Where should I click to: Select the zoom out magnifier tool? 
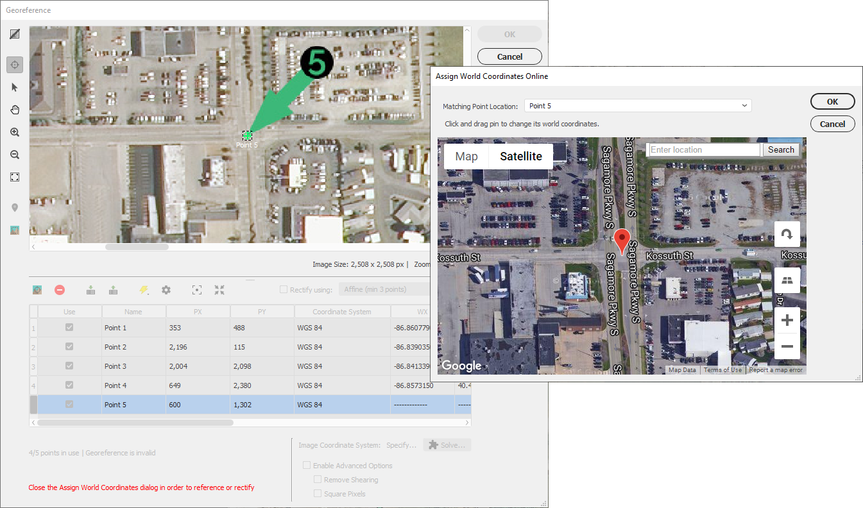coord(15,155)
